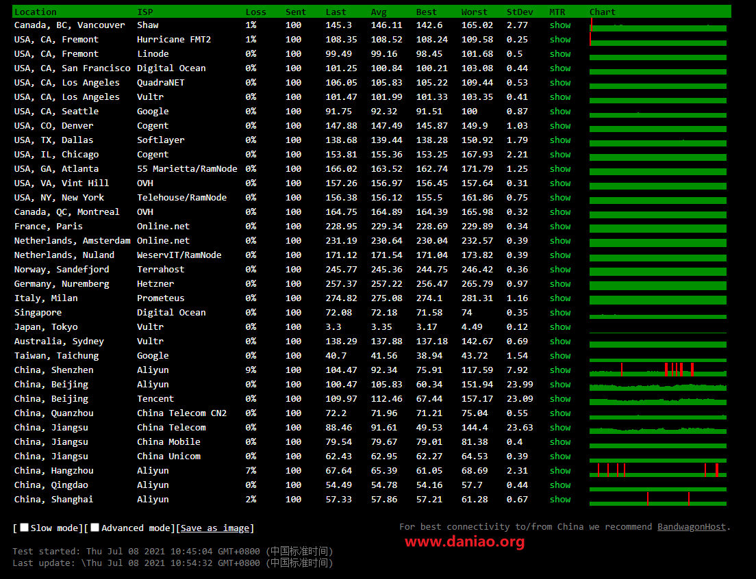Show MTR for Los Angeles QuadraNET

pos(559,82)
